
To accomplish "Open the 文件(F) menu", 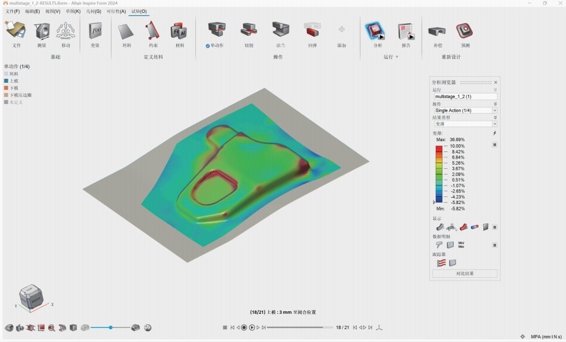I will tap(13, 12).
